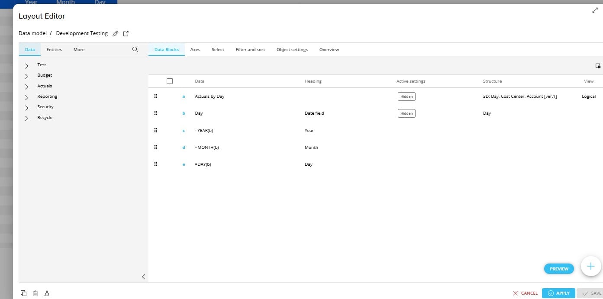
Task: Click the Logical view cell
Action: pos(589,96)
